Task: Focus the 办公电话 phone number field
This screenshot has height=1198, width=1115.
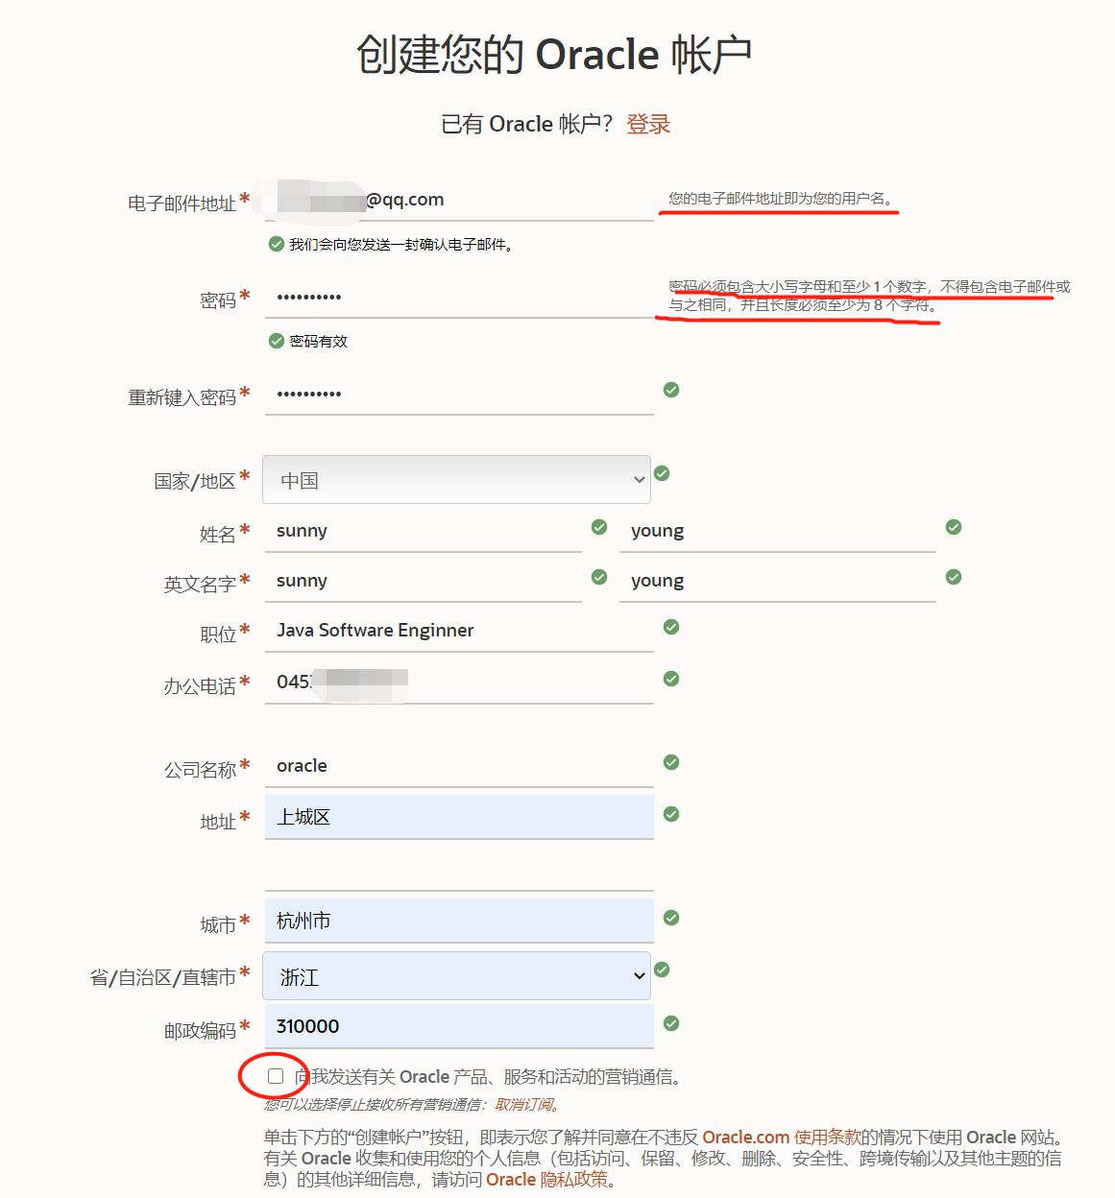Action: pos(459,683)
